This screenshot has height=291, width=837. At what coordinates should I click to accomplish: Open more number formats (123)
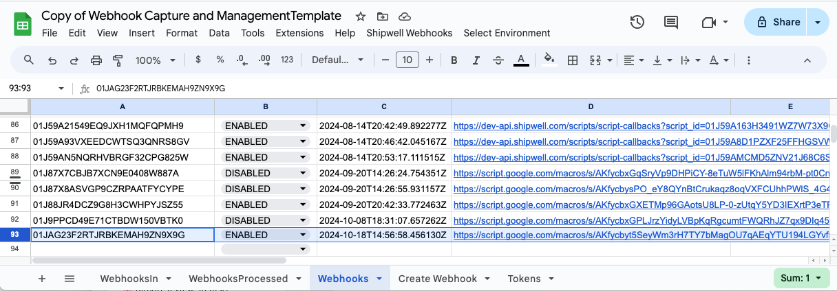(x=287, y=60)
